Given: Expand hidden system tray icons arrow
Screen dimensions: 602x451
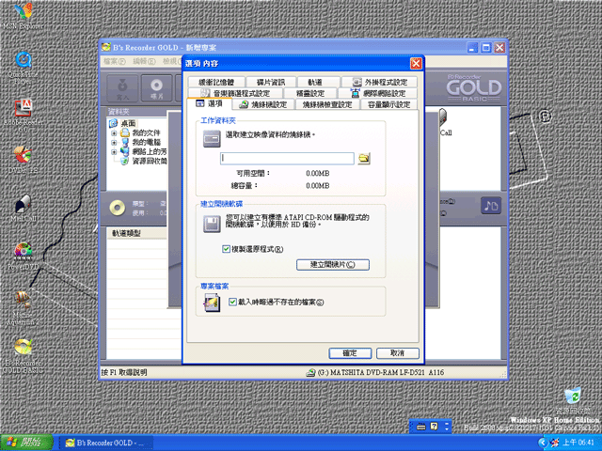Looking at the screenshot, I should [x=542, y=443].
